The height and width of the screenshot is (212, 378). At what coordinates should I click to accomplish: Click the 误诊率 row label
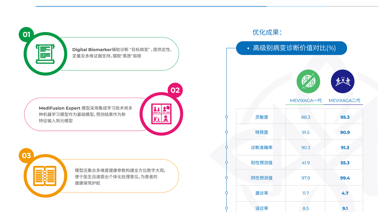pyautogui.click(x=262, y=208)
